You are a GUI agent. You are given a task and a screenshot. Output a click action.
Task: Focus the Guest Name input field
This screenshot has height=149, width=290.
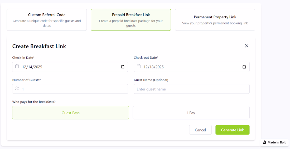click(x=192, y=89)
